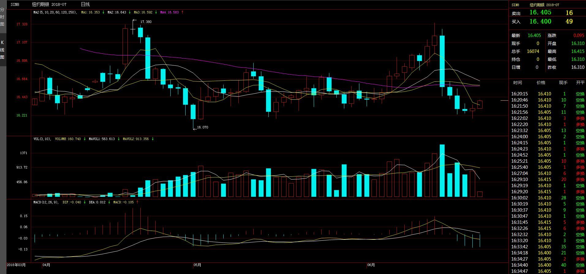Click the magenta MA4:16.583 value
The width and height of the screenshot is (586, 274).
tap(169, 12)
